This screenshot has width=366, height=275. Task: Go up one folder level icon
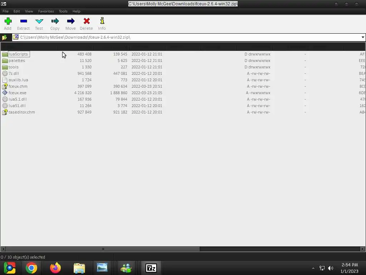[x=4, y=37]
